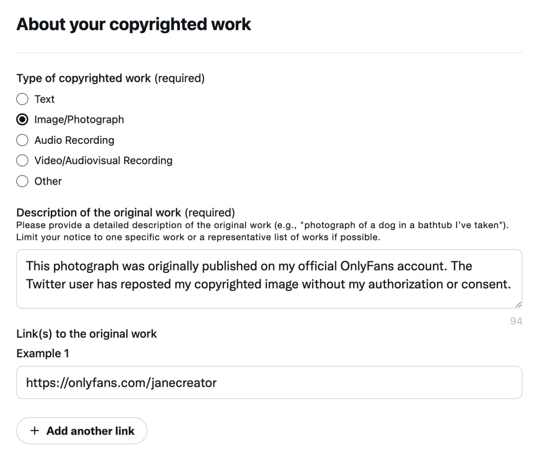Select the Text radio button
The height and width of the screenshot is (454, 538).
pyautogui.click(x=22, y=99)
